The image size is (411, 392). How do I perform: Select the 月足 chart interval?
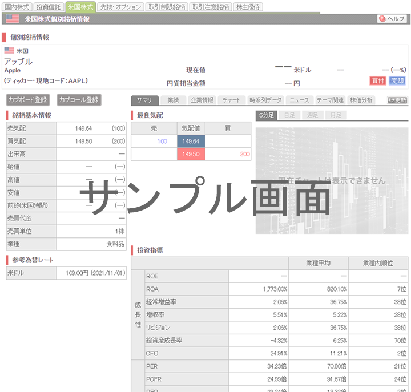coord(336,115)
